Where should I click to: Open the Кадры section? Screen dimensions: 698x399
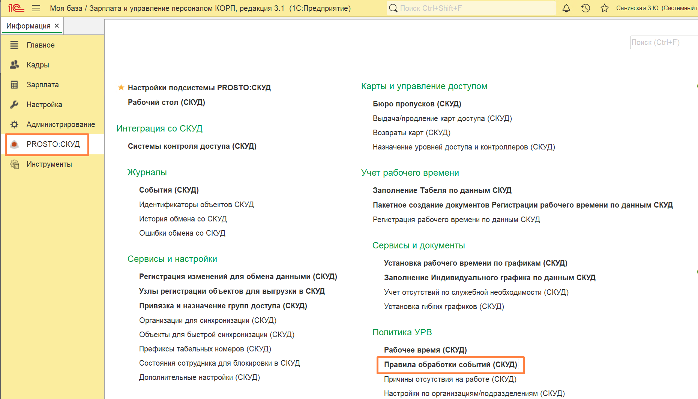point(38,65)
